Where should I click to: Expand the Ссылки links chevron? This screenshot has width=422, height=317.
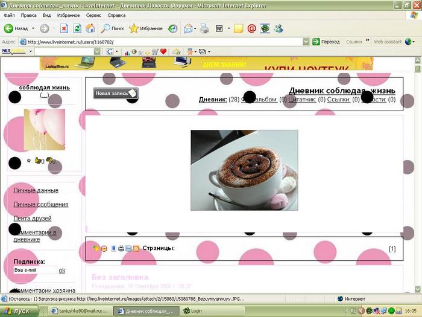point(367,40)
